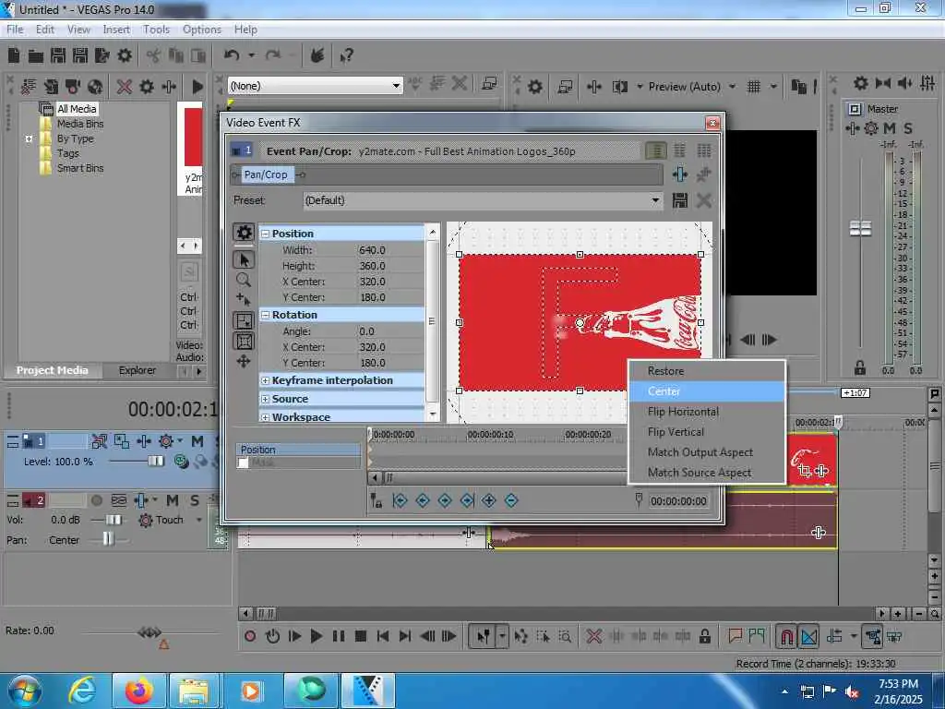Open Pan/Crop gear options icon
The image size is (945, 709).
click(244, 233)
